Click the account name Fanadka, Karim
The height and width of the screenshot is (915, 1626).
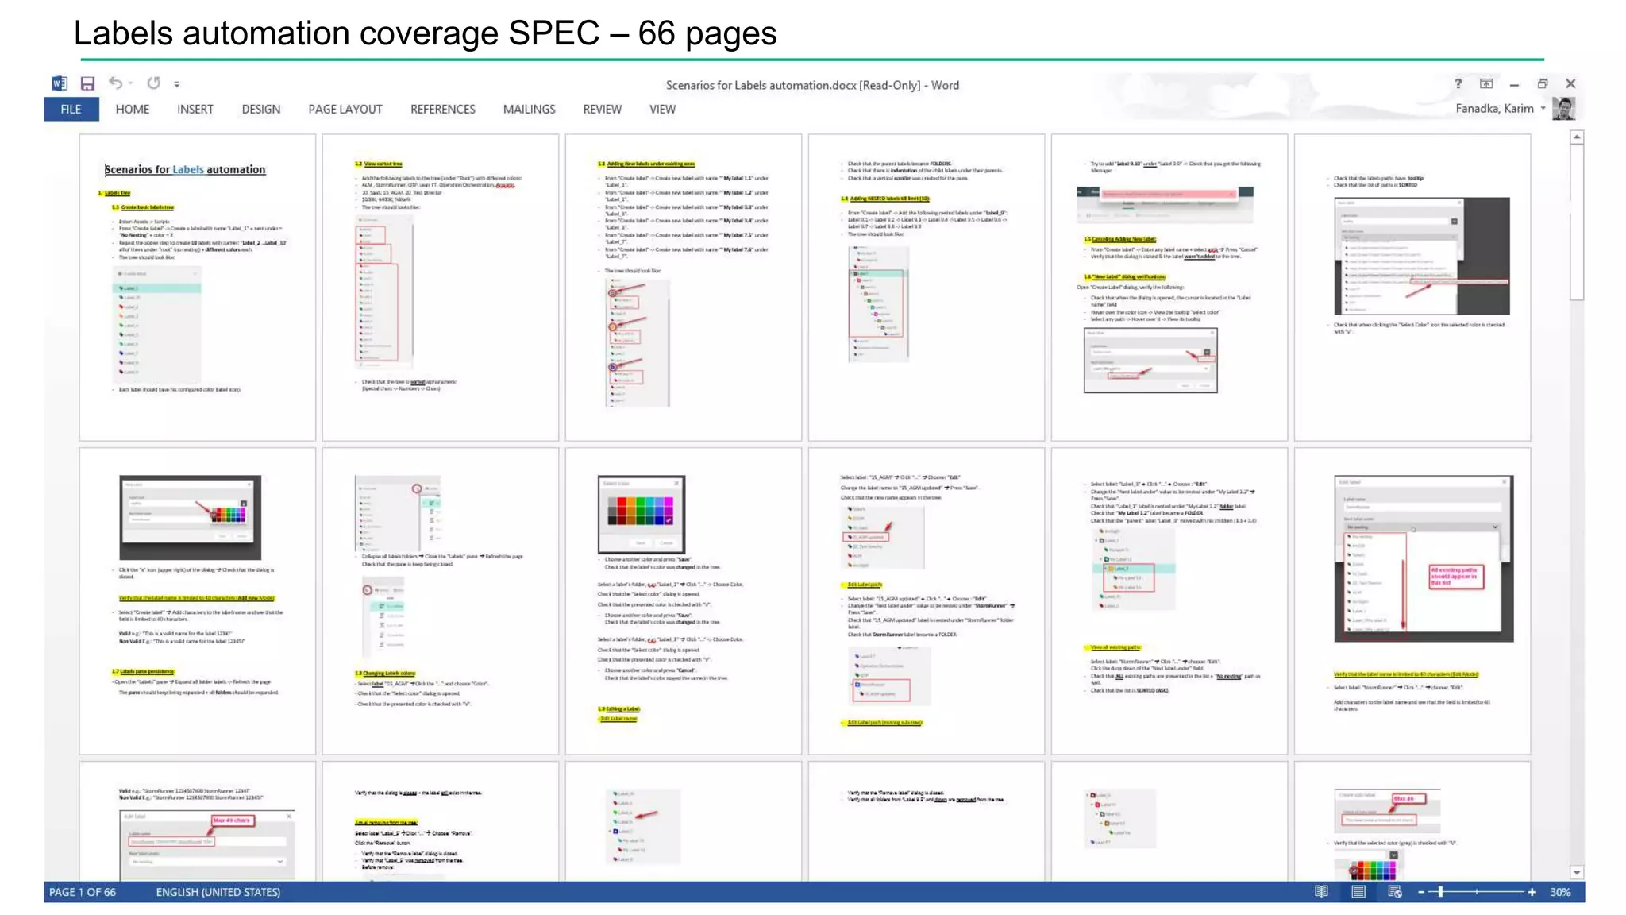click(1494, 109)
